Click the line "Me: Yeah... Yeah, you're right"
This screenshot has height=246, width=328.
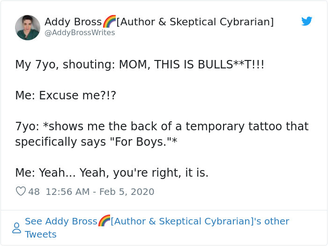point(112,172)
